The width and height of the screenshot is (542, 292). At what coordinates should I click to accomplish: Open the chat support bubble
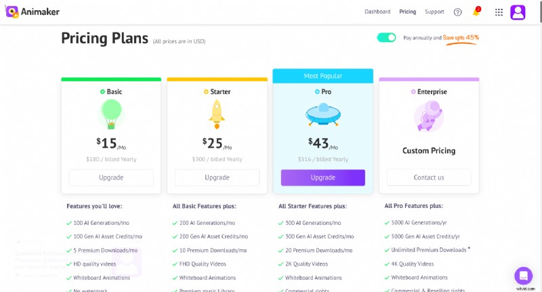click(523, 275)
